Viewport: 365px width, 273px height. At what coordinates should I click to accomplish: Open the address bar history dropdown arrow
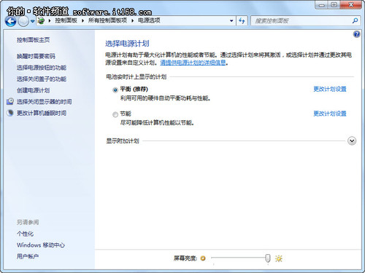(231, 21)
